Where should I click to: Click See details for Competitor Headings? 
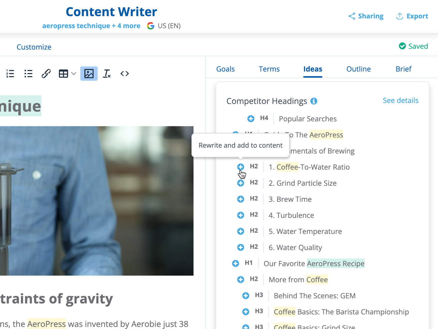click(x=401, y=101)
